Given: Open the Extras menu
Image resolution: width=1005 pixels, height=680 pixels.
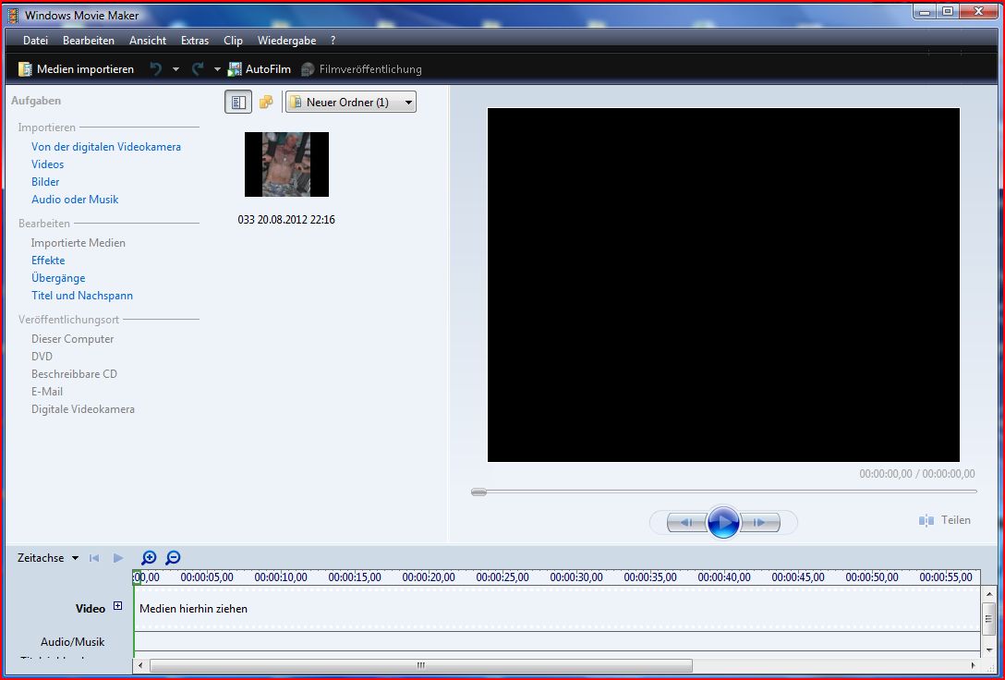Looking at the screenshot, I should tap(195, 41).
